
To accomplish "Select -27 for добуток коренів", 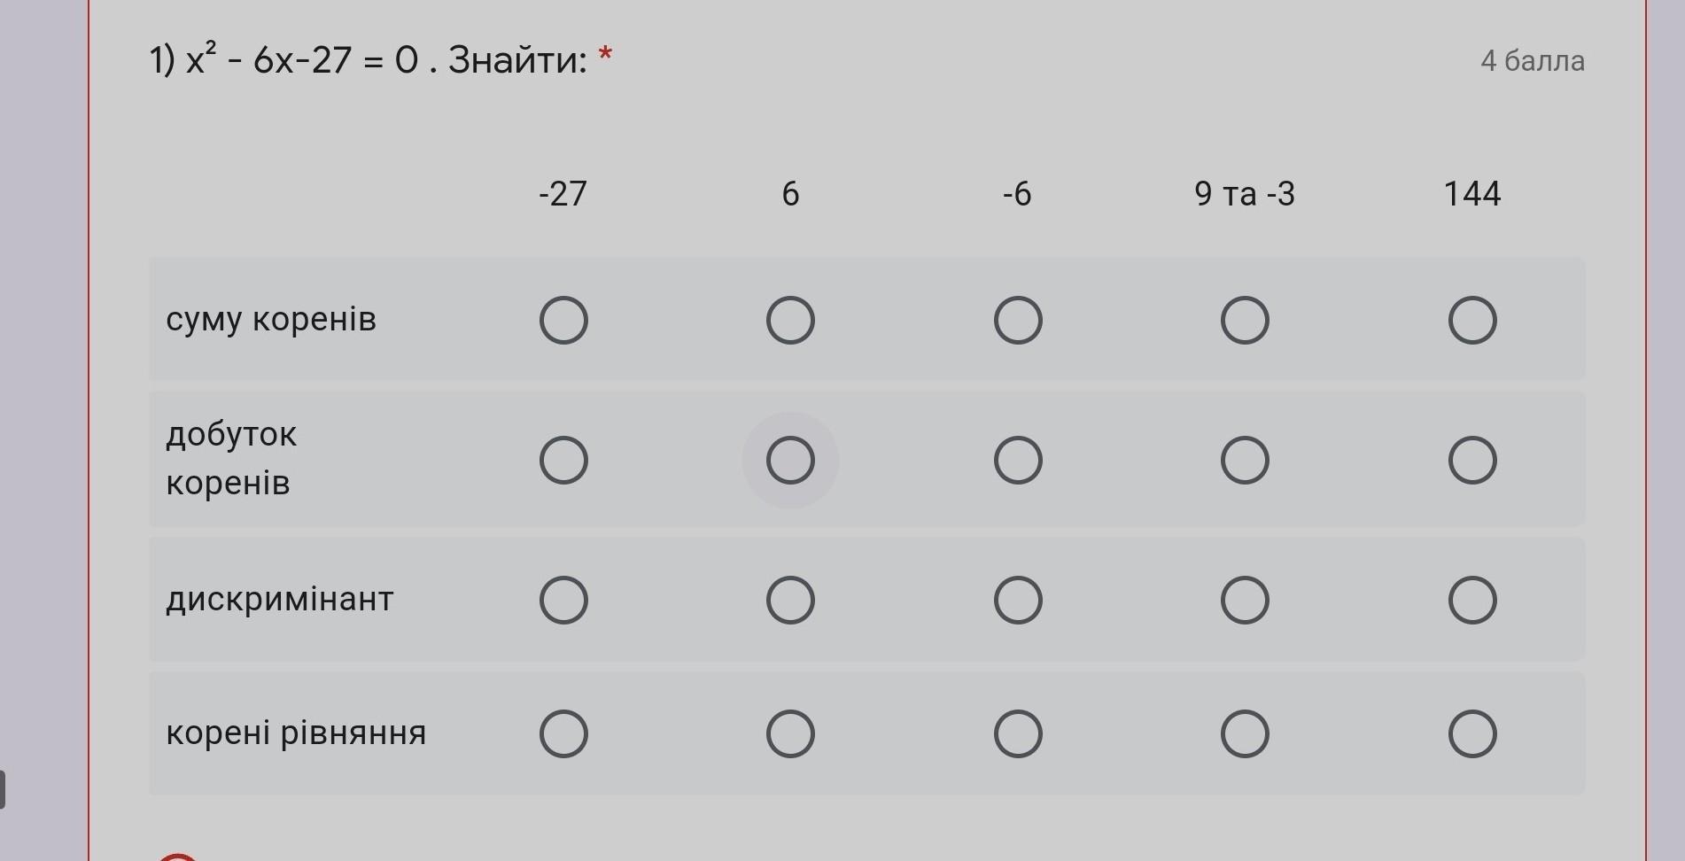I will pyautogui.click(x=563, y=460).
